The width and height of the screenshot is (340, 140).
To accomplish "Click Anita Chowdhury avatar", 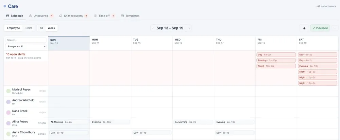I will click(x=8, y=134).
